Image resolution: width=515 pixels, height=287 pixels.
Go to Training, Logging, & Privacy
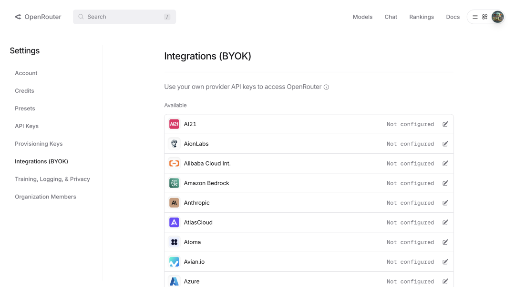(x=52, y=179)
